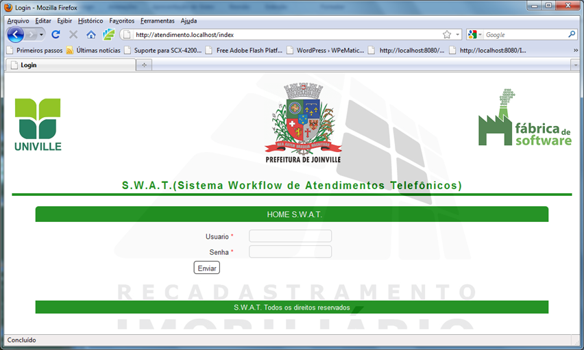The image size is (584, 350).
Task: Show more bookmarks with the chevron
Action: [x=576, y=50]
